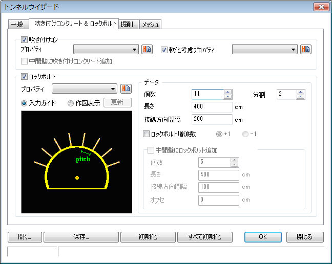Click the 保存... button
This screenshot has height=264, width=332.
point(81,237)
